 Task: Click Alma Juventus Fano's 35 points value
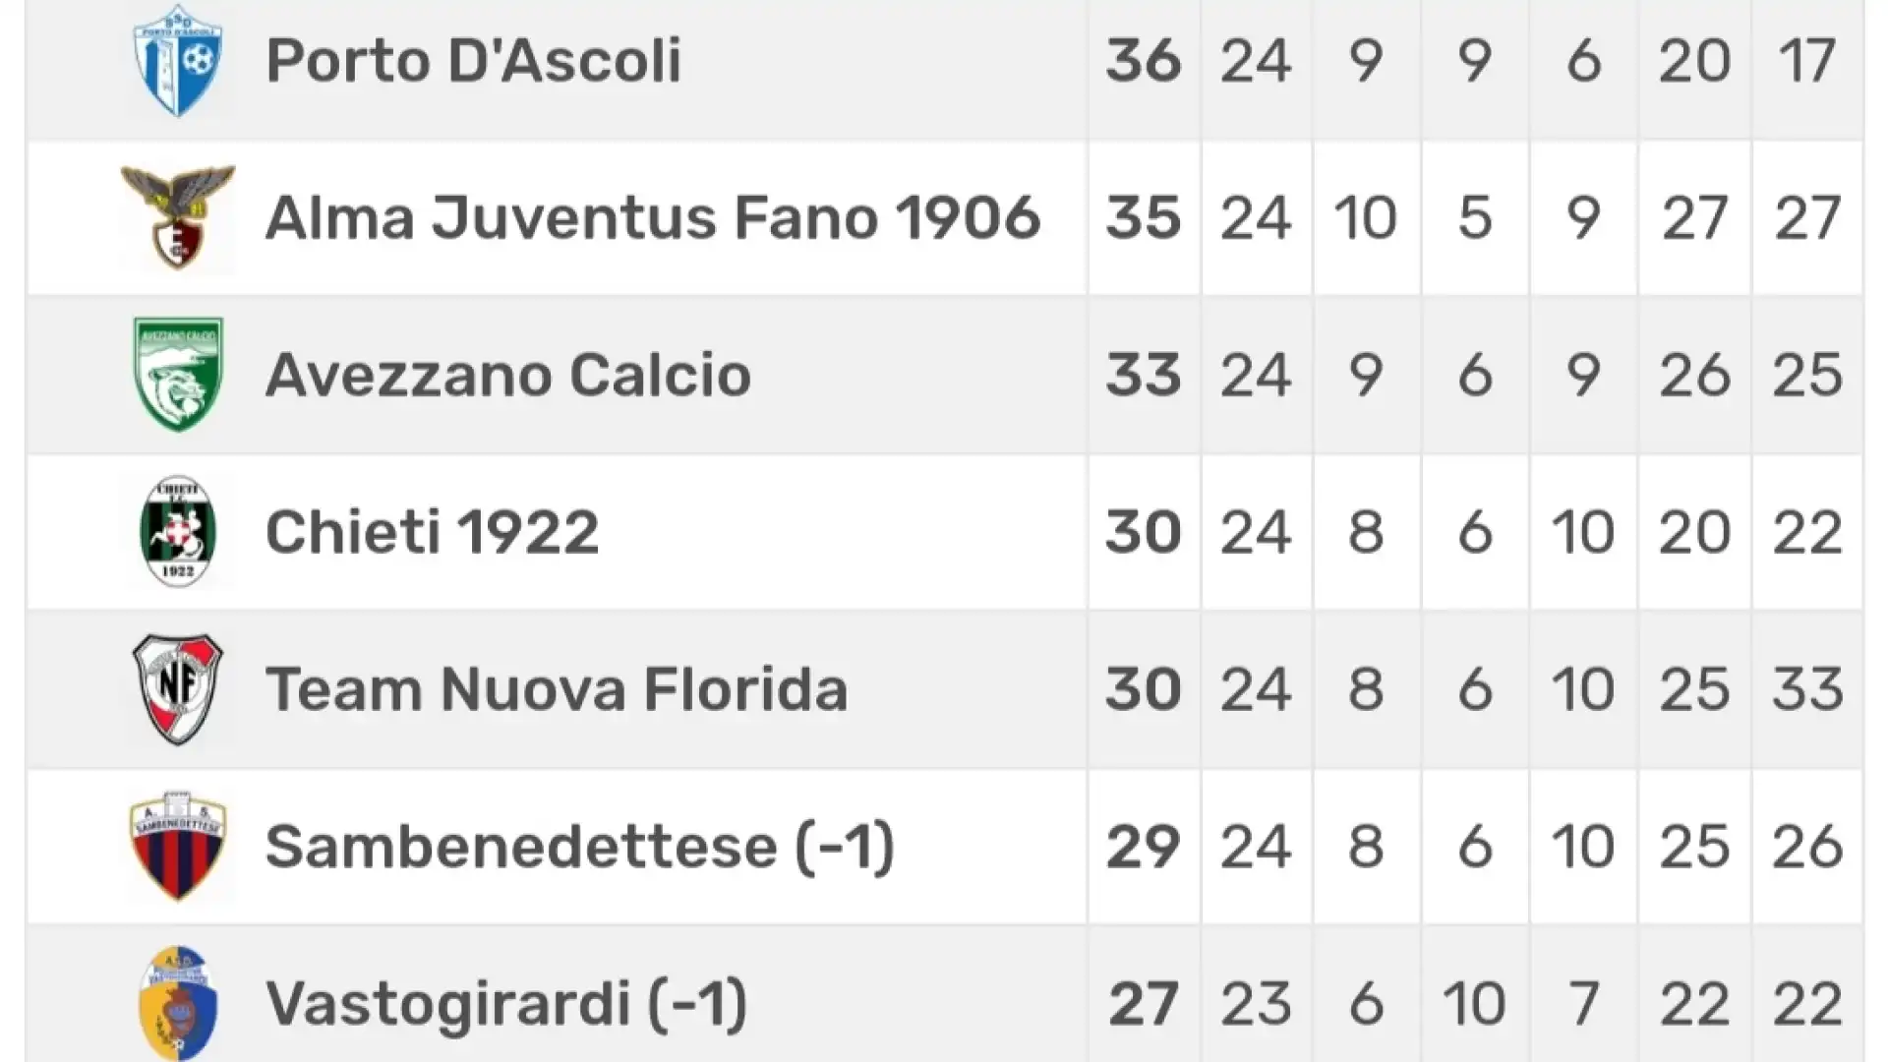tap(1144, 217)
